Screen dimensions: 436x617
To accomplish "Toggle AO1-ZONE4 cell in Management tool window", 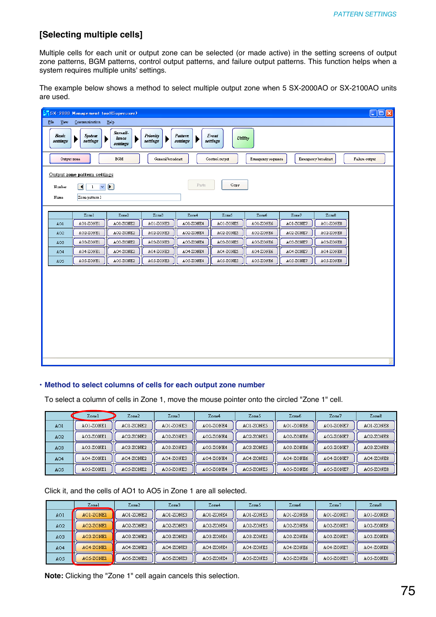I will coord(193,224).
